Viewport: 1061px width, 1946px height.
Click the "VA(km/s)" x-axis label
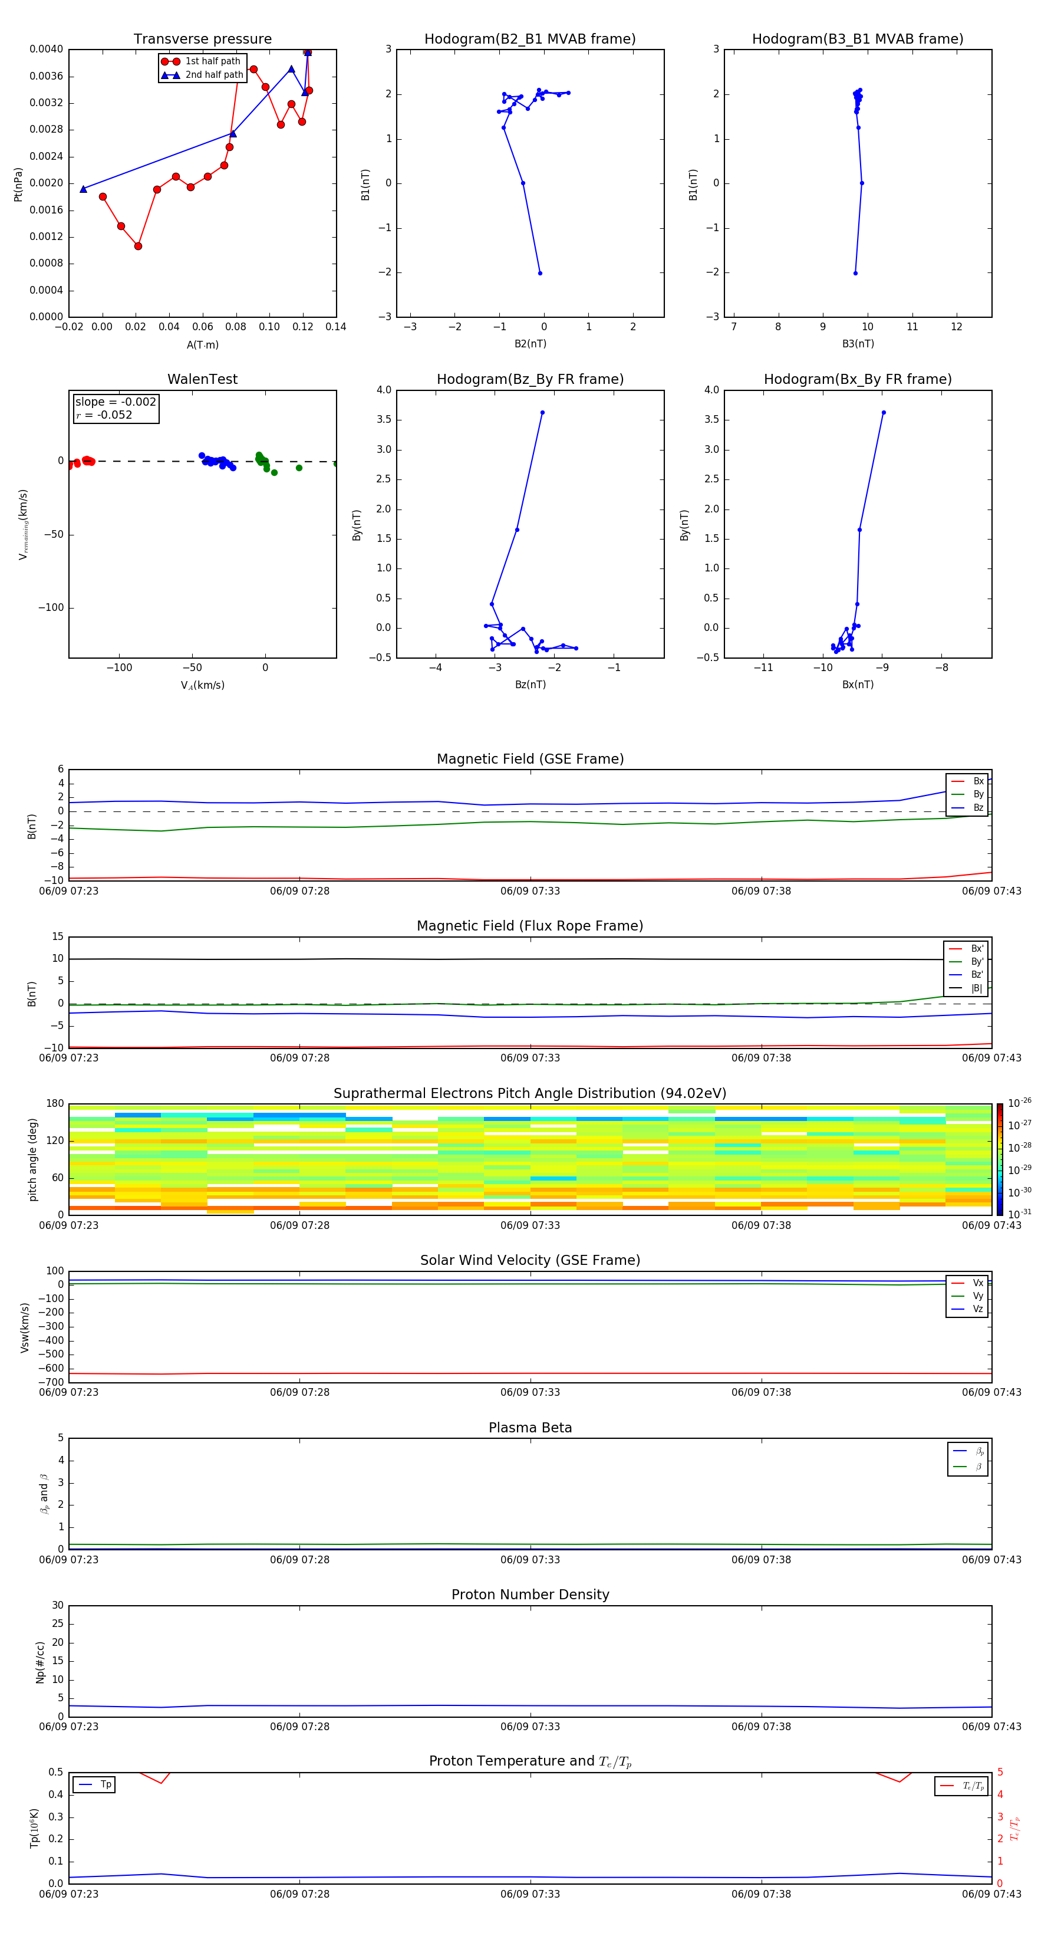(202, 685)
